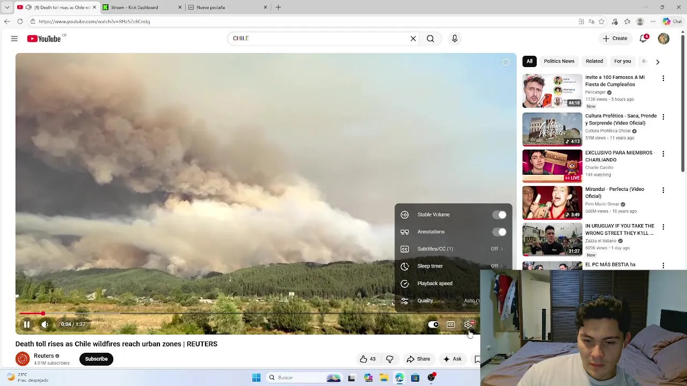The image size is (687, 386).
Task: Open File Explorer from taskbar
Action: pos(384,378)
